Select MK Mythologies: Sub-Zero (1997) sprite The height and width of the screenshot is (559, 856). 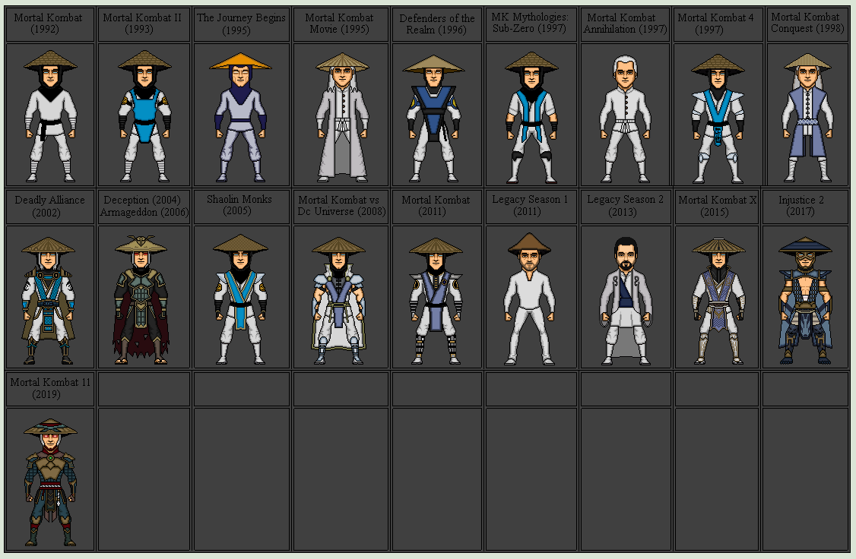(x=531, y=117)
